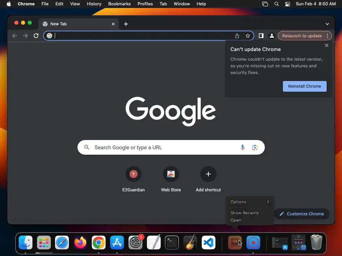The image size is (342, 256).
Task: Open Terminal from the dock
Action: (x=172, y=242)
